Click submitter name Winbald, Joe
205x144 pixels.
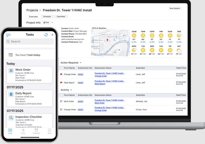[x=142, y=101]
